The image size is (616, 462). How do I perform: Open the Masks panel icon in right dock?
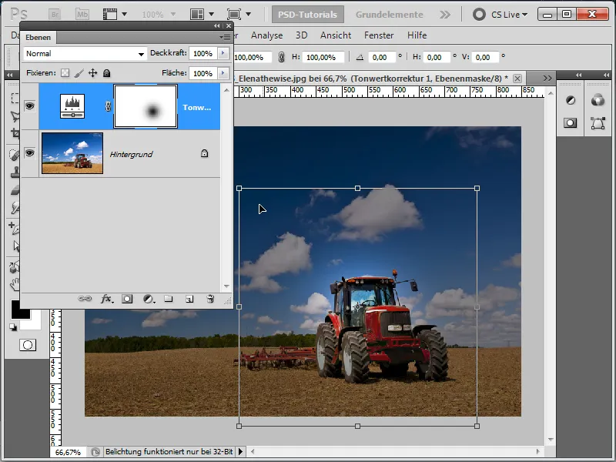tap(570, 123)
